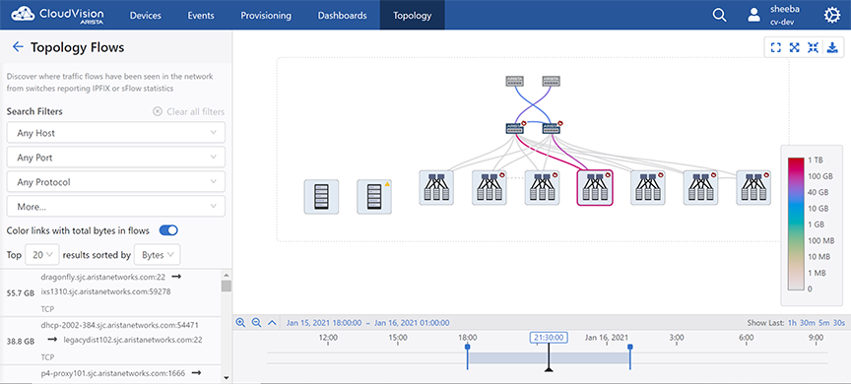This screenshot has height=384, width=851.
Task: Click Clear all filters link
Action: point(195,111)
